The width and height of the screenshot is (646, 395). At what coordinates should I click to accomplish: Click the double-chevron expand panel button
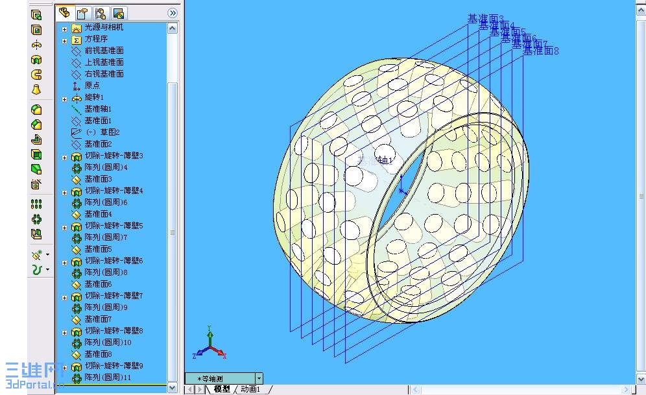tap(173, 13)
